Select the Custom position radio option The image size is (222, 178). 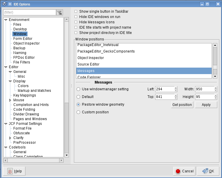click(x=78, y=112)
